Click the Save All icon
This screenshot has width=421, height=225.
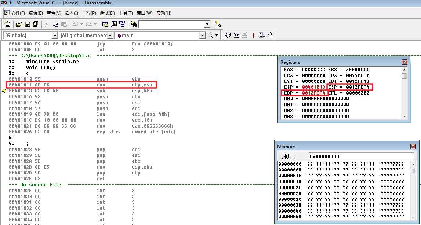(36, 25)
